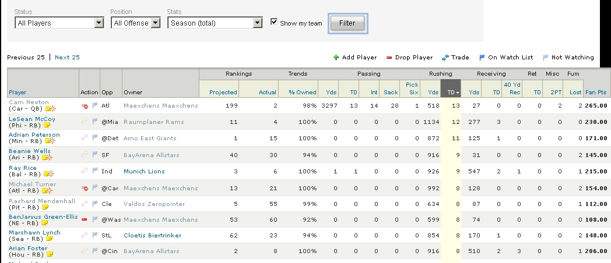611x263 pixels.
Task: Click the drop icon in Cam Newton's row
Action: 85,106
